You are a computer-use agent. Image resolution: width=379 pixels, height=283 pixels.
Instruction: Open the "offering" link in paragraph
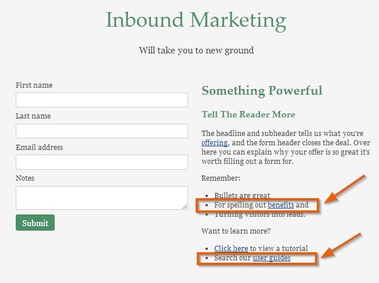click(215, 143)
